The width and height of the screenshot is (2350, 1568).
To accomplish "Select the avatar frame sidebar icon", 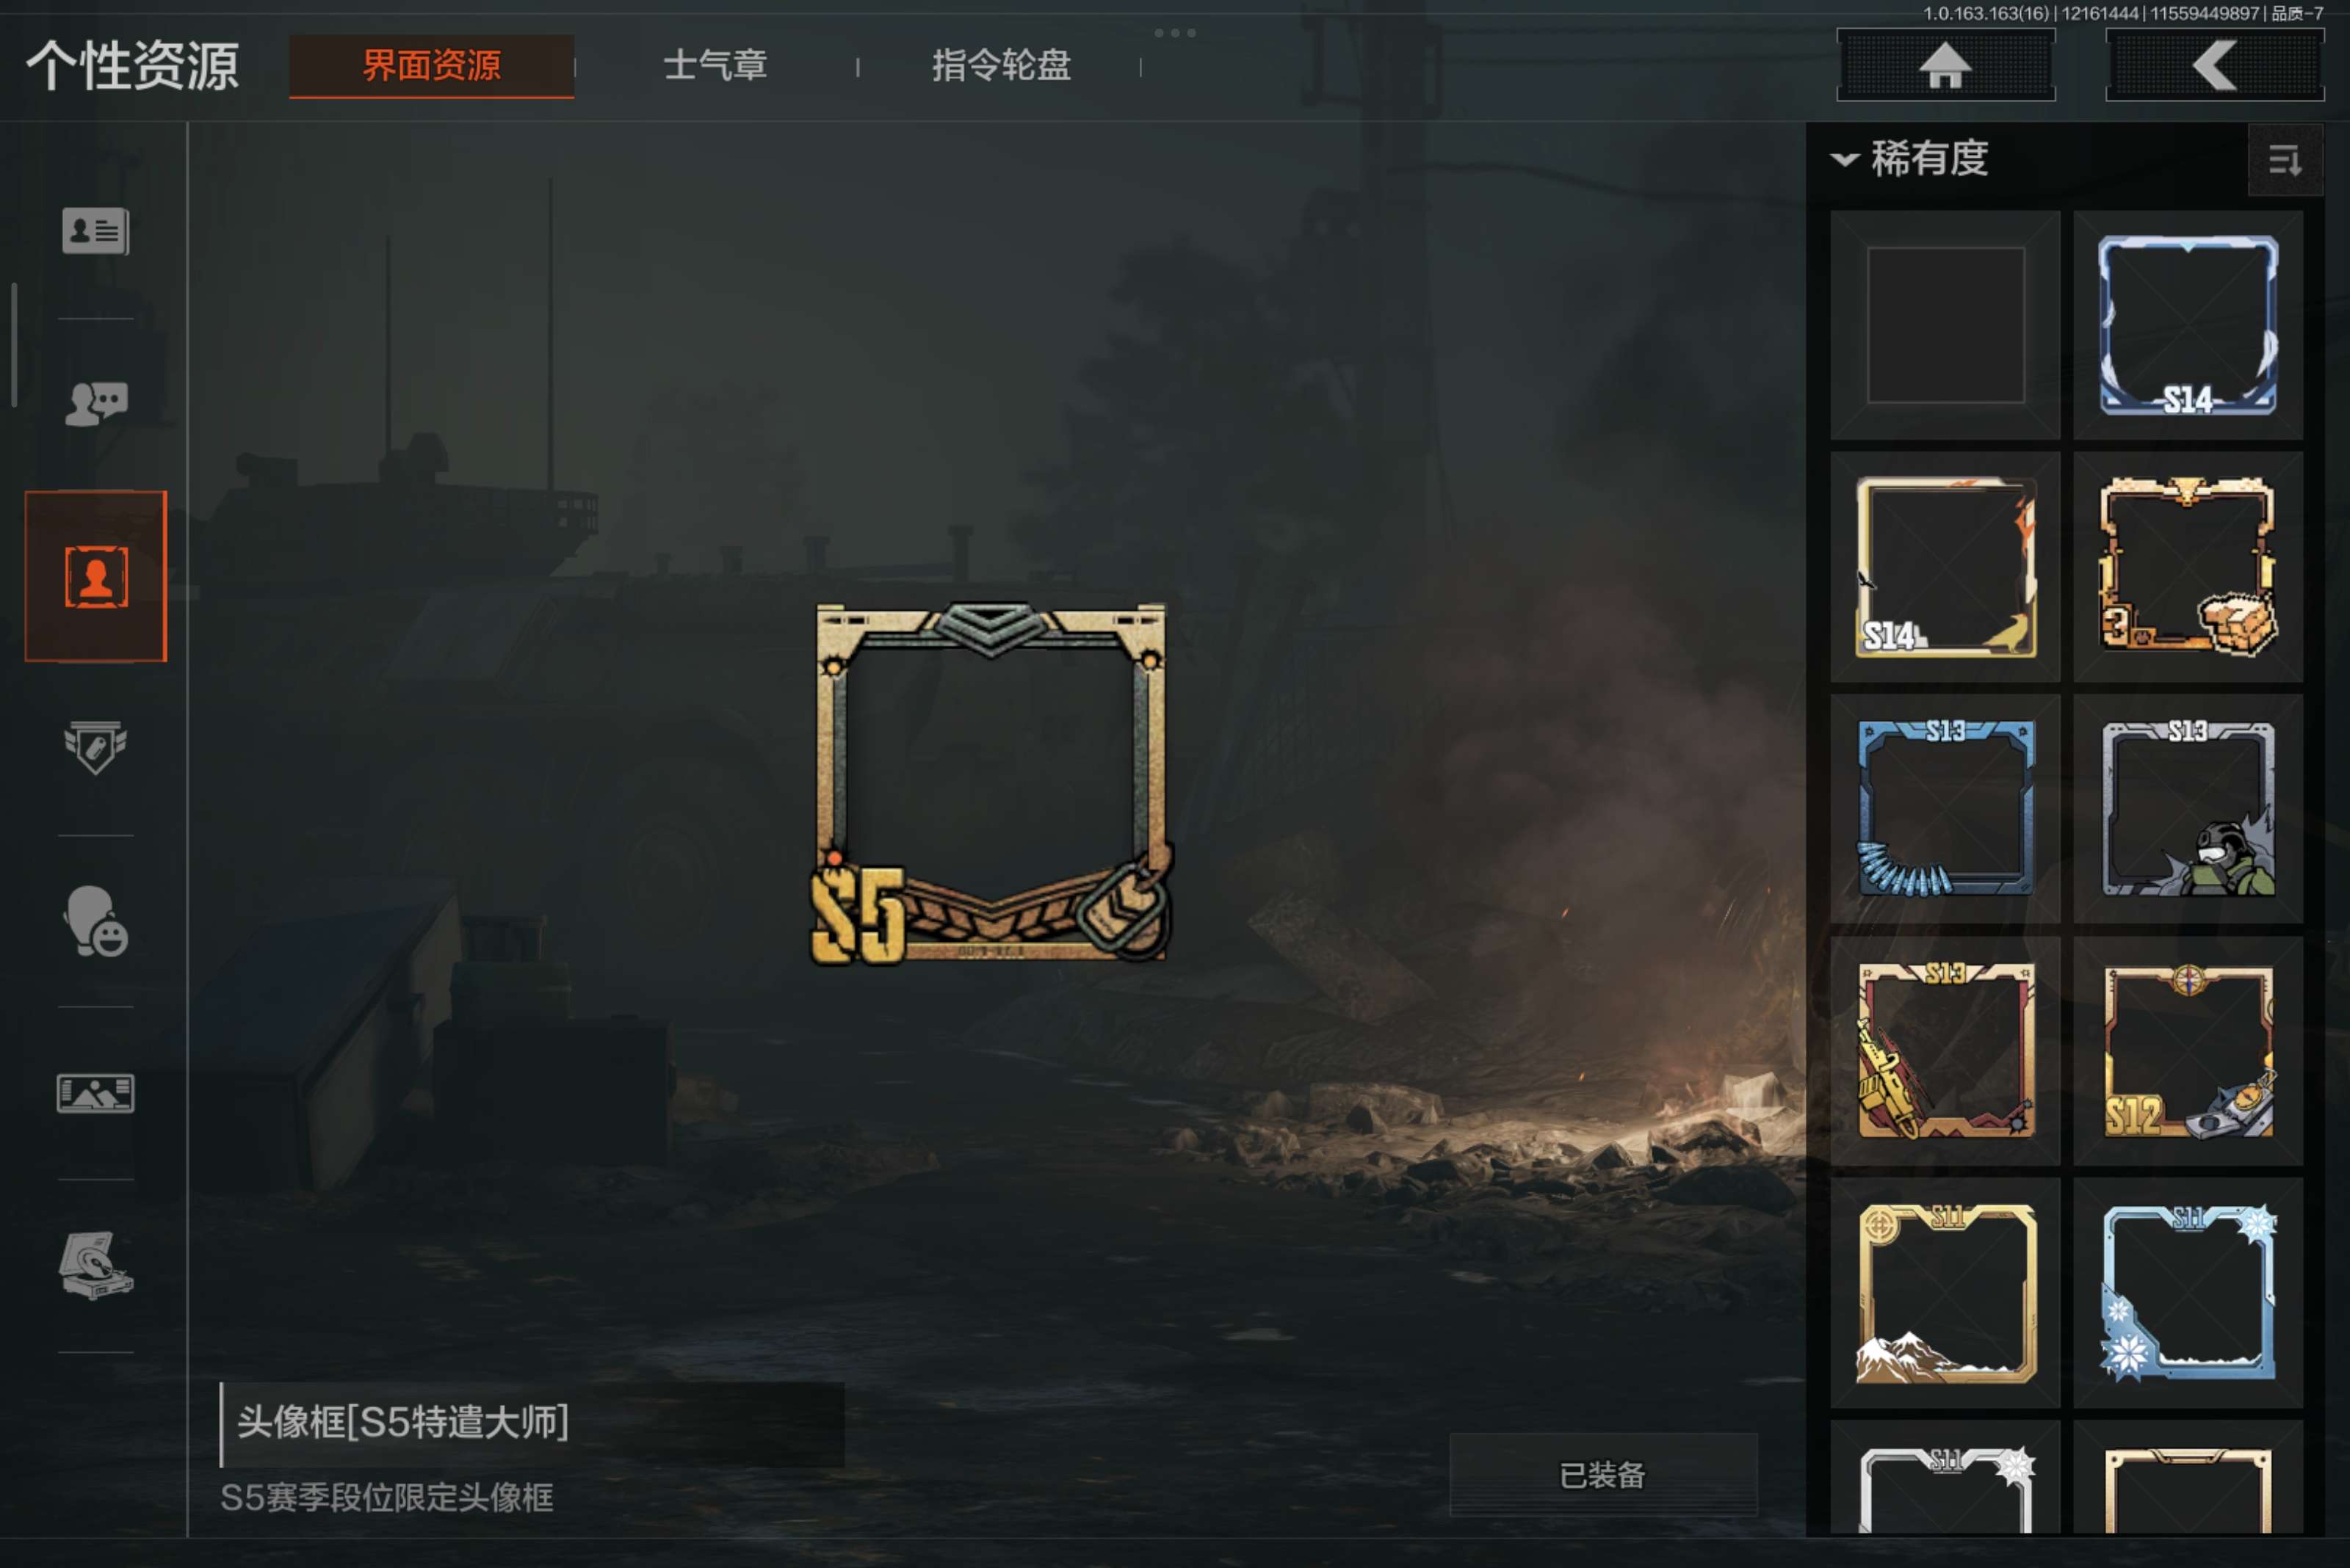I will pyautogui.click(x=96, y=576).
